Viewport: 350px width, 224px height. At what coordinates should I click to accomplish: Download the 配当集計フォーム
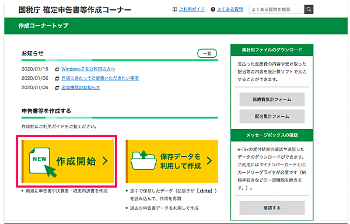(272, 117)
